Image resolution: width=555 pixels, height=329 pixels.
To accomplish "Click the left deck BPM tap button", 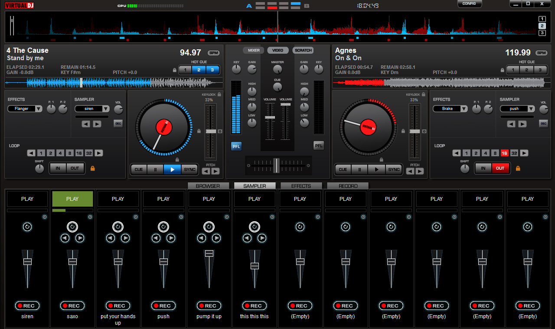I will (214, 53).
